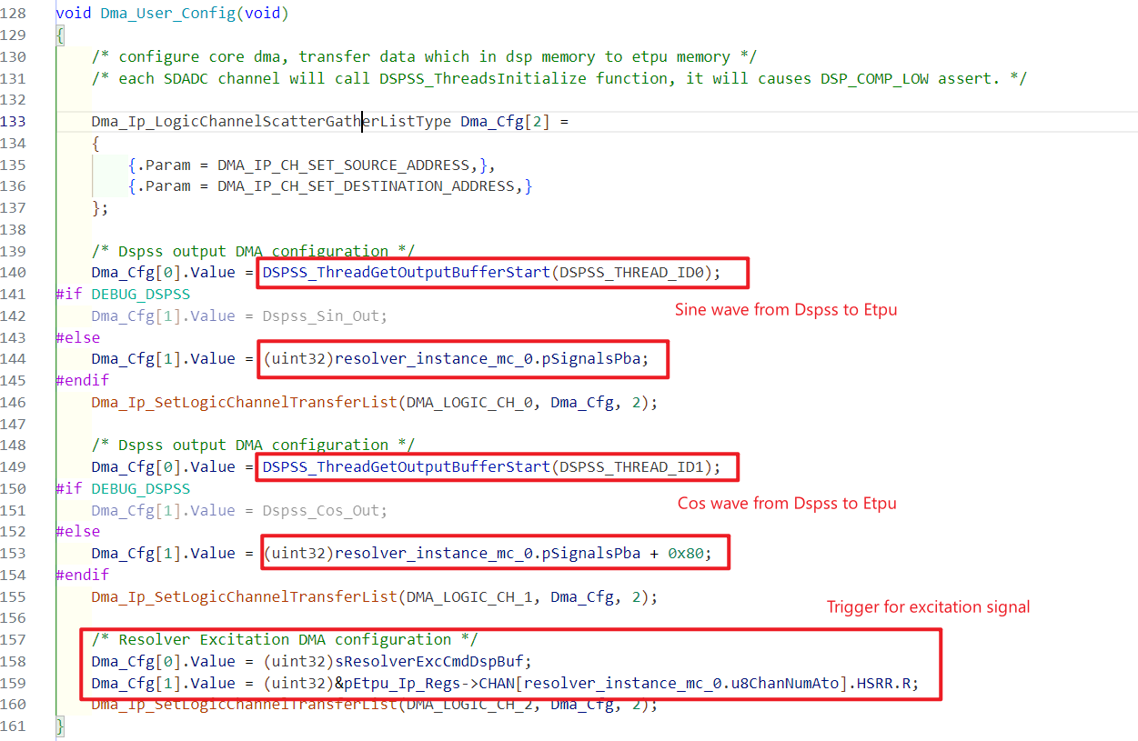Click the 'Trigger for excitation signal' annotation
This screenshot has height=741, width=1138.
coord(927,606)
